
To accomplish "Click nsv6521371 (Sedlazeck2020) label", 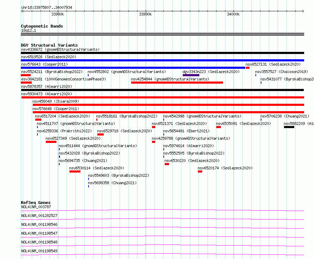I will coord(179,124).
